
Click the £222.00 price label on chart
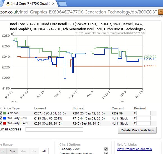click(150, 66)
